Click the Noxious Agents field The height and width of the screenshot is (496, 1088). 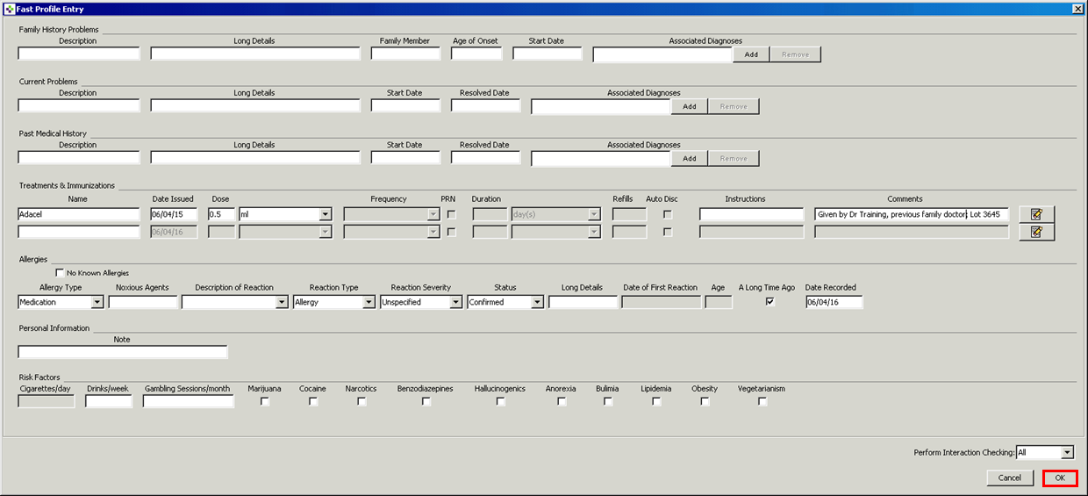[143, 302]
